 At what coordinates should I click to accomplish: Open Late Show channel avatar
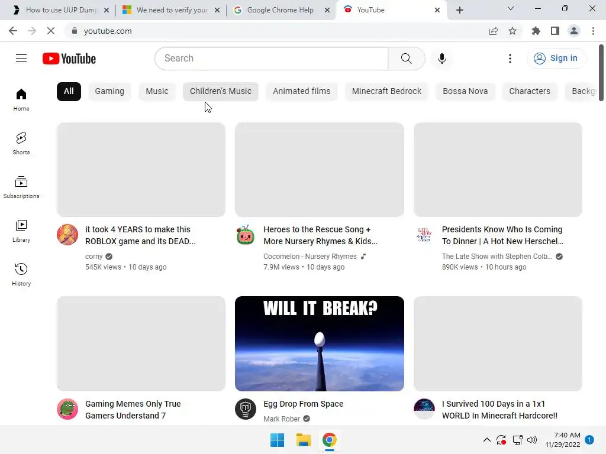(424, 235)
